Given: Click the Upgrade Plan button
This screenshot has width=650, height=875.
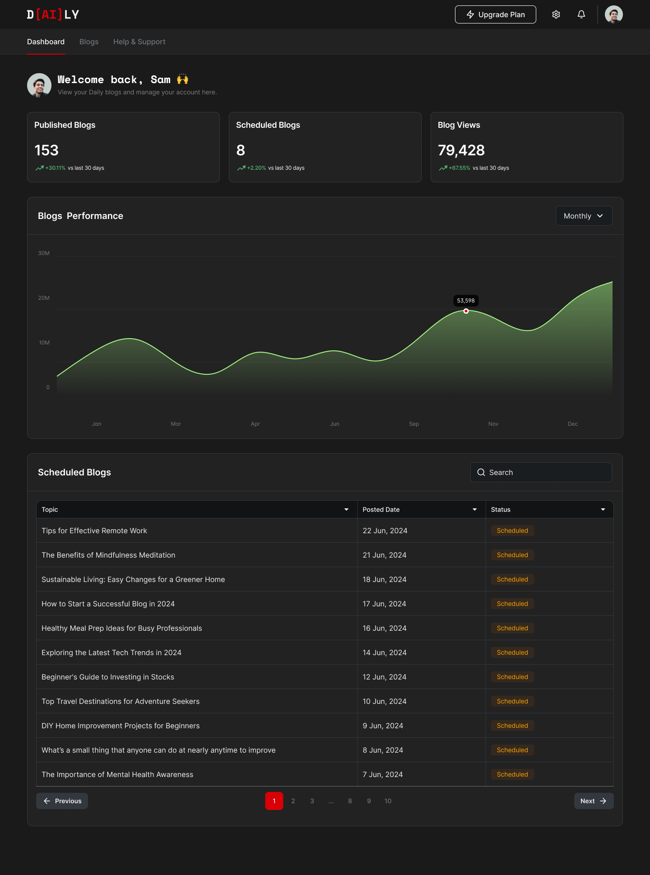Looking at the screenshot, I should click(495, 14).
